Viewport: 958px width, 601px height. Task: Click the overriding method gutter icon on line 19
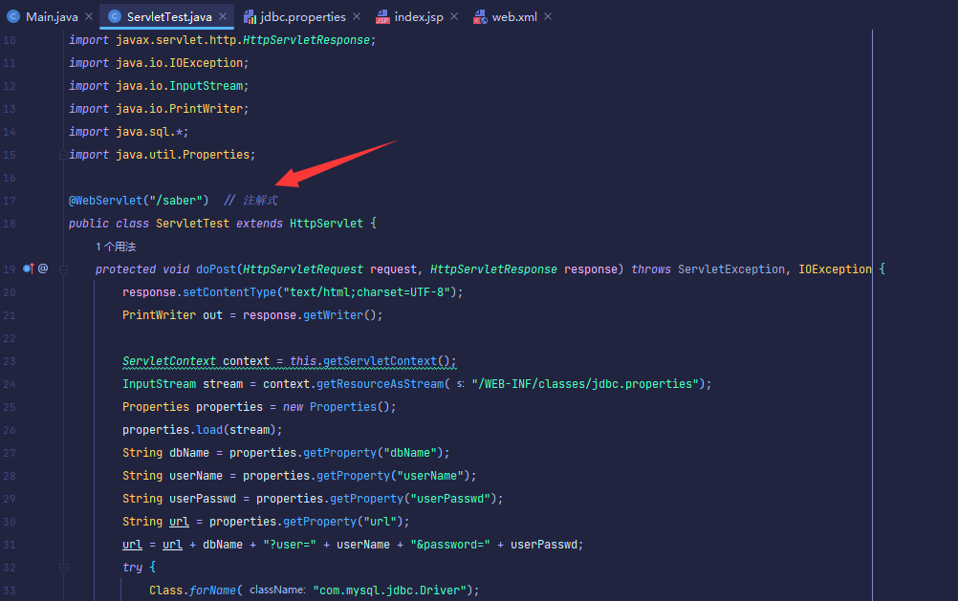point(28,269)
